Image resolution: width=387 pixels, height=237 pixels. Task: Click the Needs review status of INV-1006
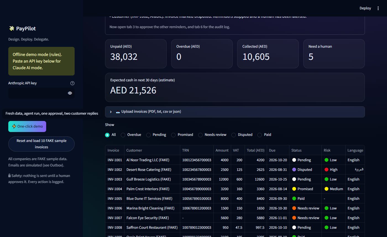click(305, 208)
